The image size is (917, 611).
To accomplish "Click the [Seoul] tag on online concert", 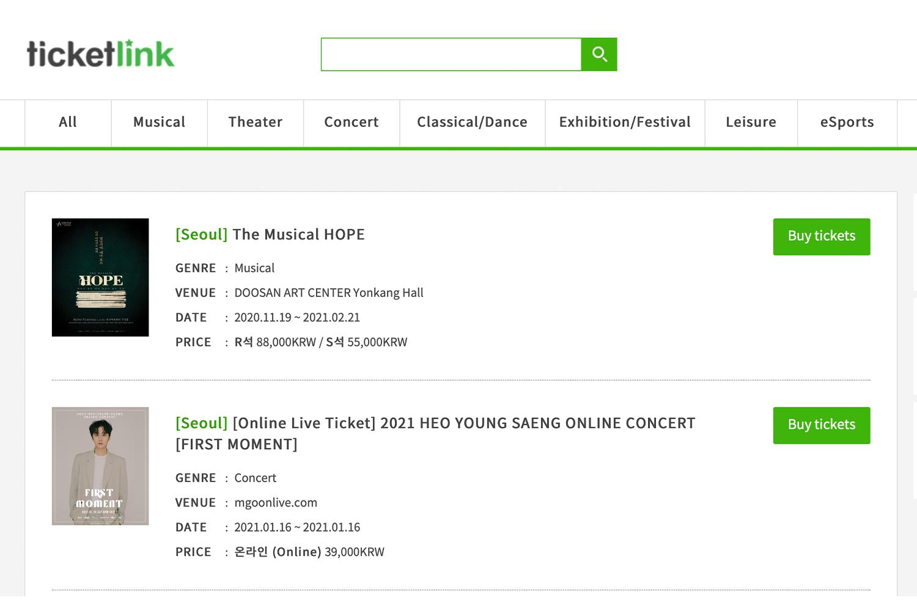I will point(201,423).
